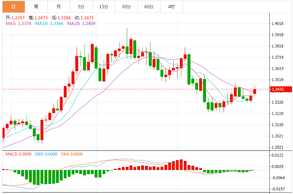The height and width of the screenshot is (194, 293).
Task: Open the 4时 timeframe tab
Action: coord(172,7)
